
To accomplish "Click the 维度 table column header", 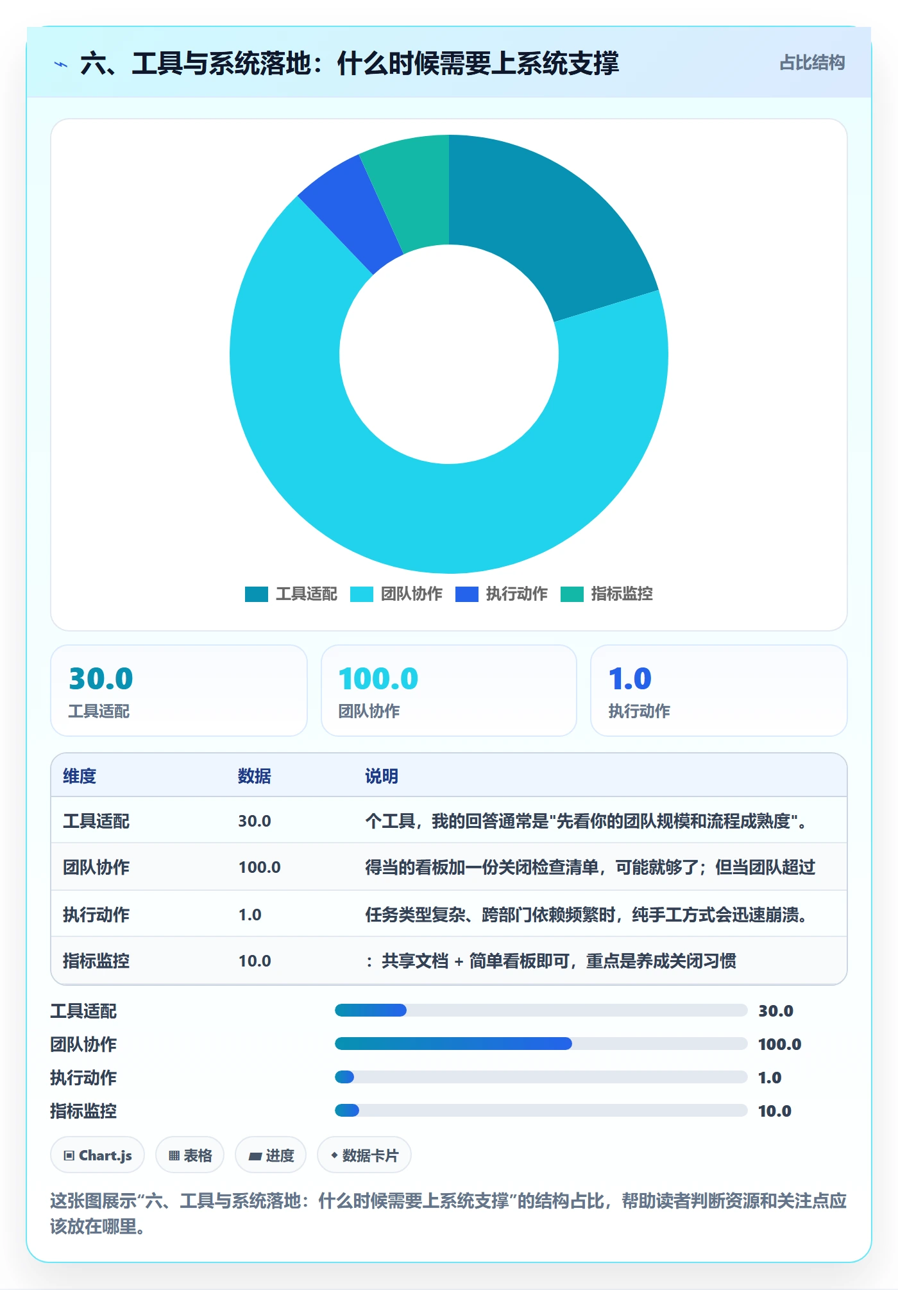I will pos(80,776).
